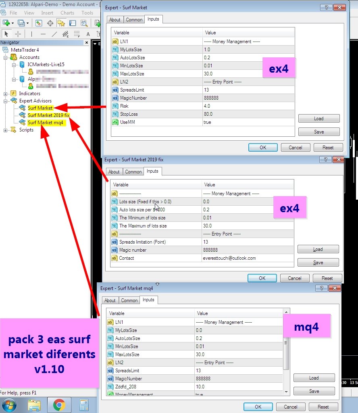
Task: Expand the Indicators tree node
Action: 6,94
